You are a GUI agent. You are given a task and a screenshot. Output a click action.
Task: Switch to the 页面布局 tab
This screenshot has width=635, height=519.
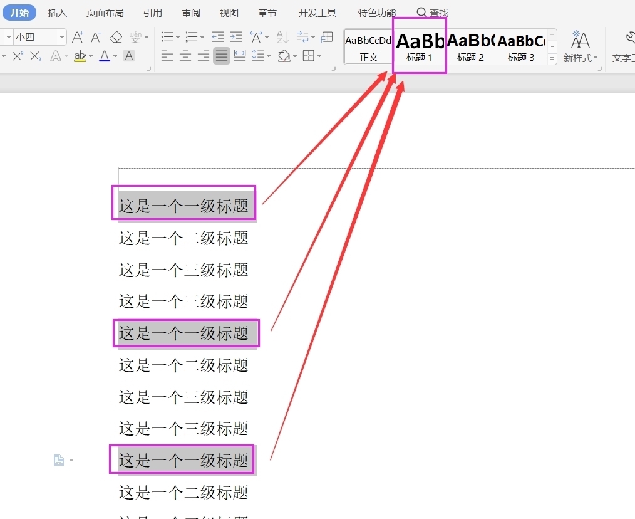point(105,13)
